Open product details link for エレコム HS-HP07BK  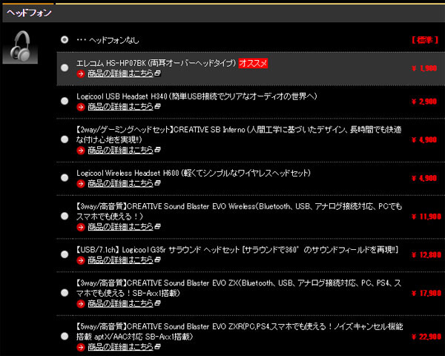coord(121,73)
